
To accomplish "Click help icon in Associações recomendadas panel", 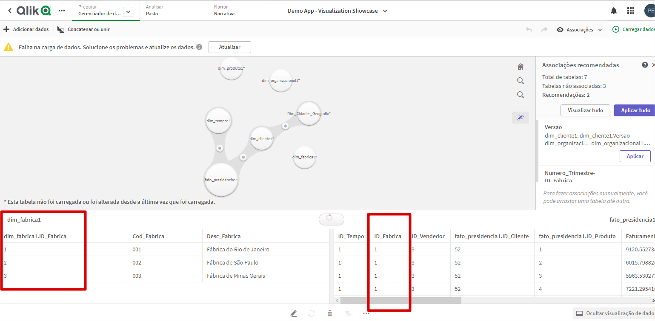I will pyautogui.click(x=645, y=65).
